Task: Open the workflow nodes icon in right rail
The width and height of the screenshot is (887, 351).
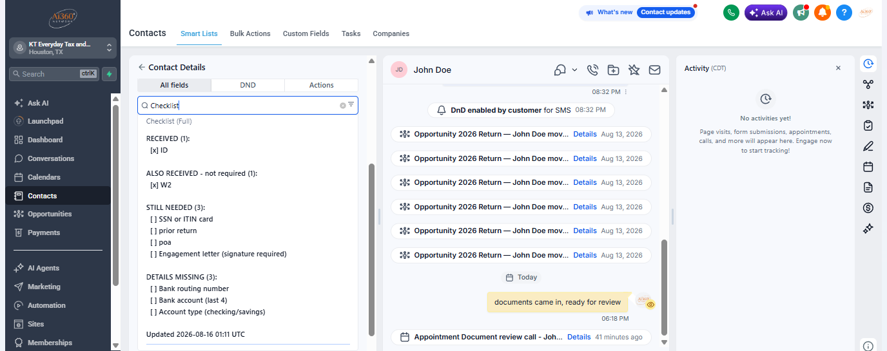Action: pyautogui.click(x=868, y=84)
